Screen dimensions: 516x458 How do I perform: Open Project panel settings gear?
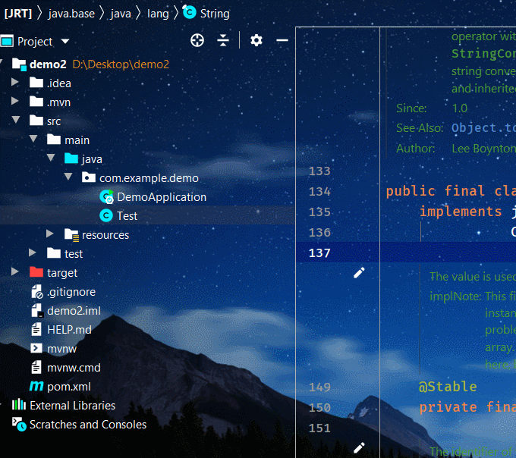[x=256, y=40]
